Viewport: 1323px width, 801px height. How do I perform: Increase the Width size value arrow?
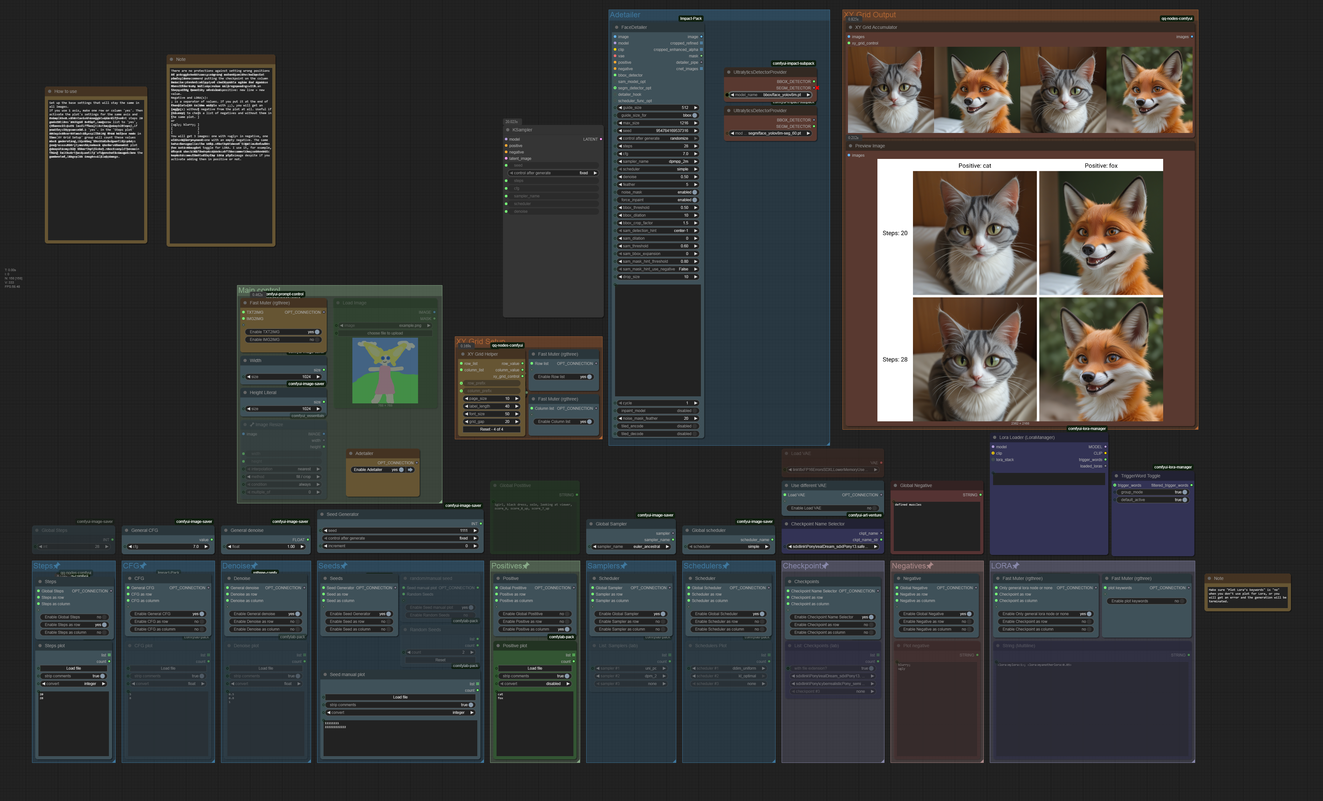click(x=318, y=377)
